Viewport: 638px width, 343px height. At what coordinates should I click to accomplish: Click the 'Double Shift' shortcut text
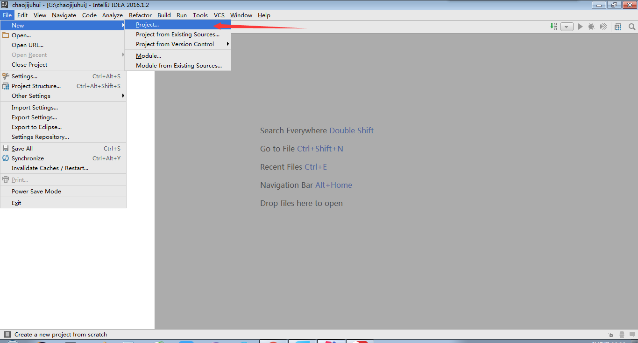point(352,130)
